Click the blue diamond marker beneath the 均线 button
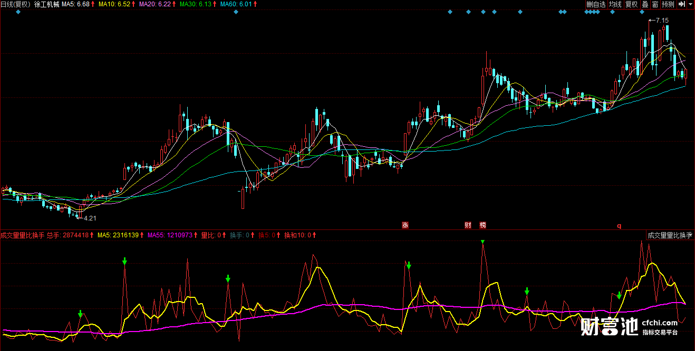Viewport: 695px width, 351px height. click(612, 12)
